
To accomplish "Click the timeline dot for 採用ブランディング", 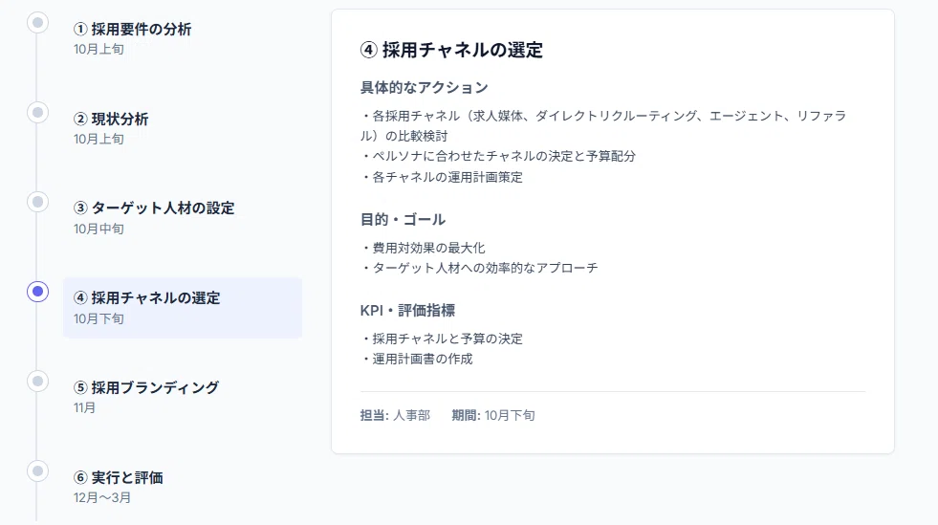I will 37,382.
